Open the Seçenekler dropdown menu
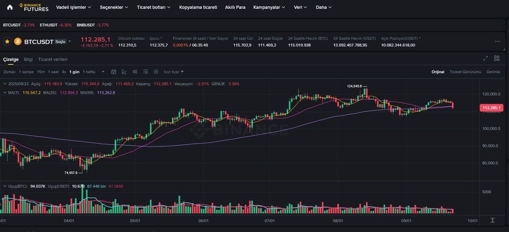509x232 pixels. [x=114, y=7]
